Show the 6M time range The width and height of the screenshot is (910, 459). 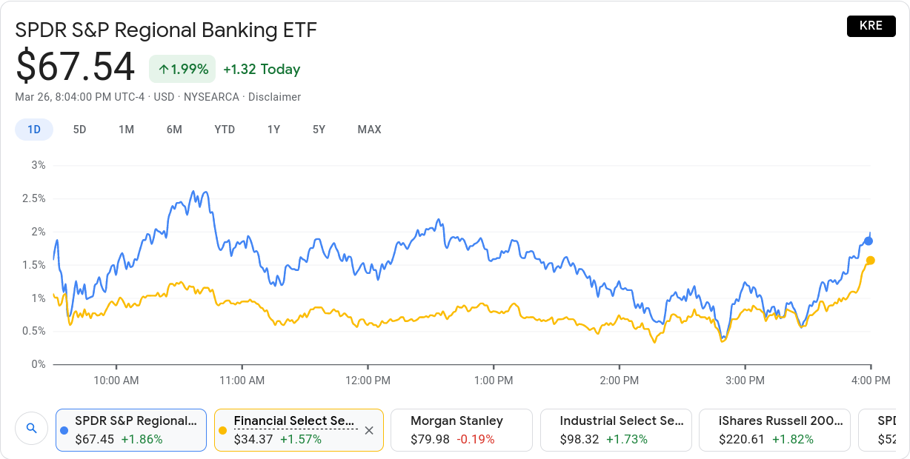[174, 130]
